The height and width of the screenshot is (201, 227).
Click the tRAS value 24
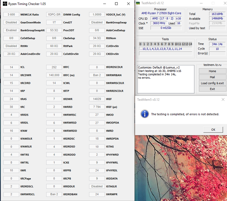coord(11,99)
